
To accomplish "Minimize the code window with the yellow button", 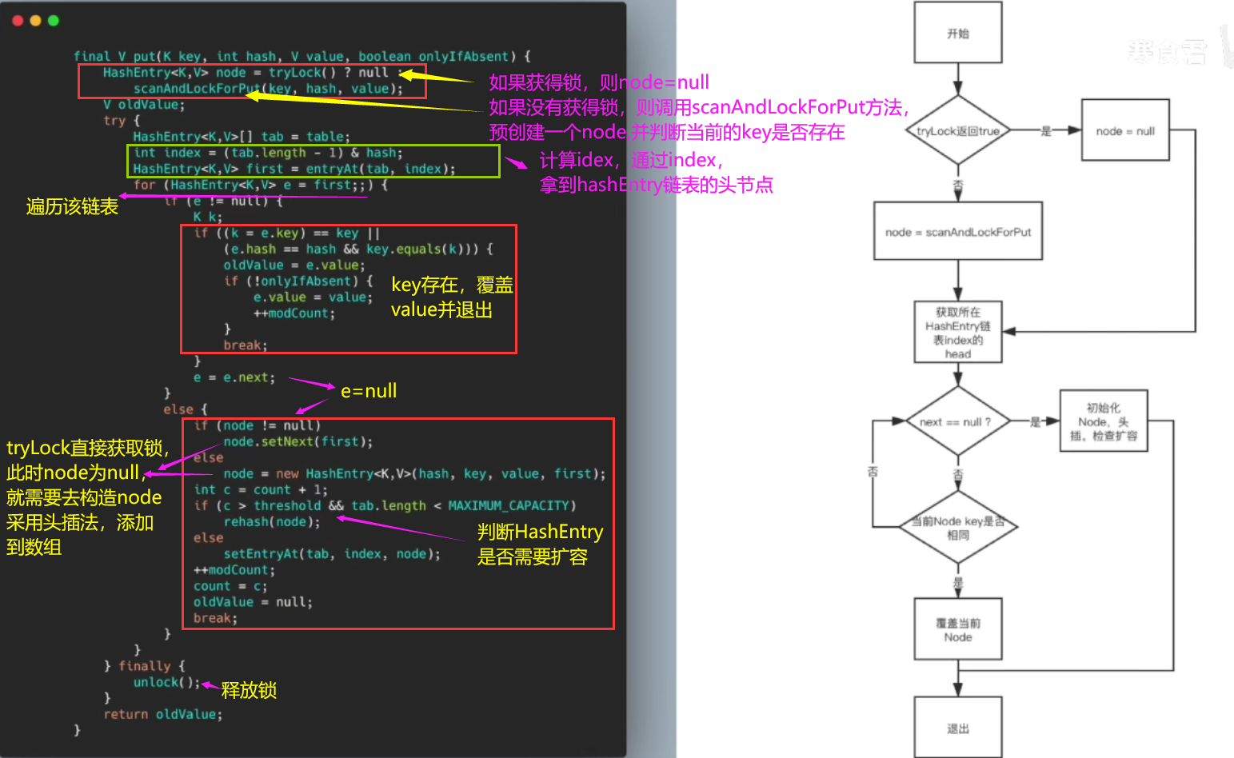I will coord(35,21).
